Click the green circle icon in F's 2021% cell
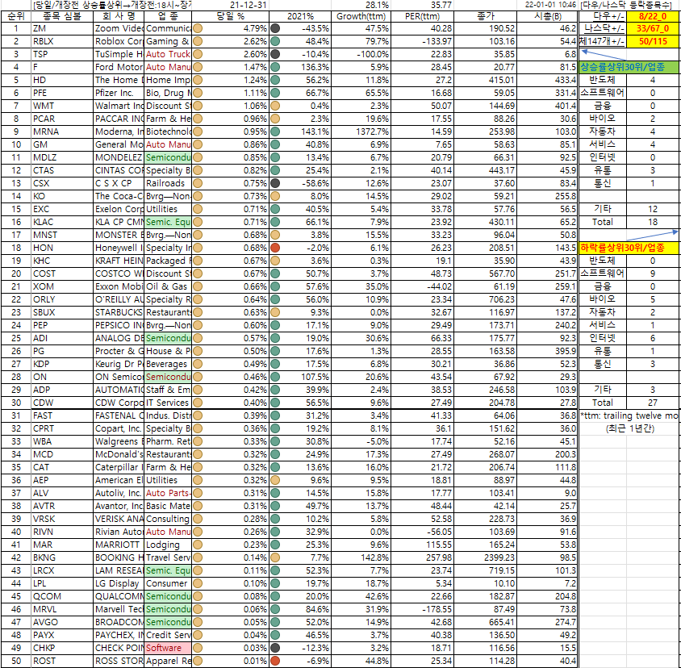 pos(275,67)
